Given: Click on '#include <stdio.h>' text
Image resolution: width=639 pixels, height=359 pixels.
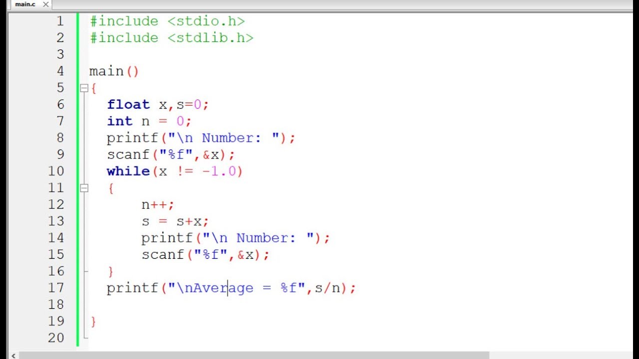Looking at the screenshot, I should [x=167, y=21].
